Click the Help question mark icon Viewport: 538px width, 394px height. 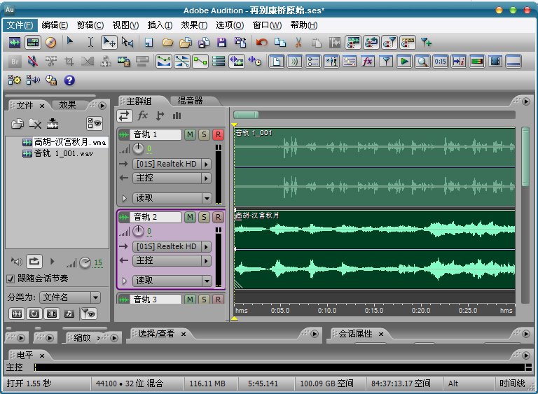pos(69,80)
